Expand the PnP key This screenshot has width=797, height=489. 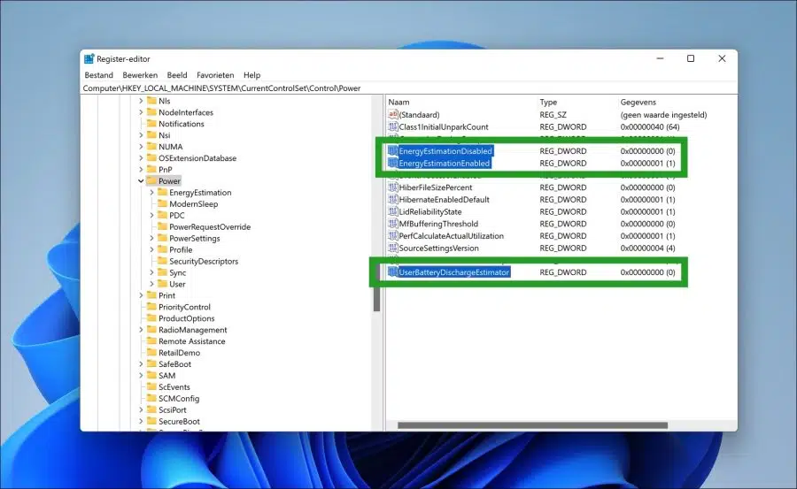tap(141, 170)
